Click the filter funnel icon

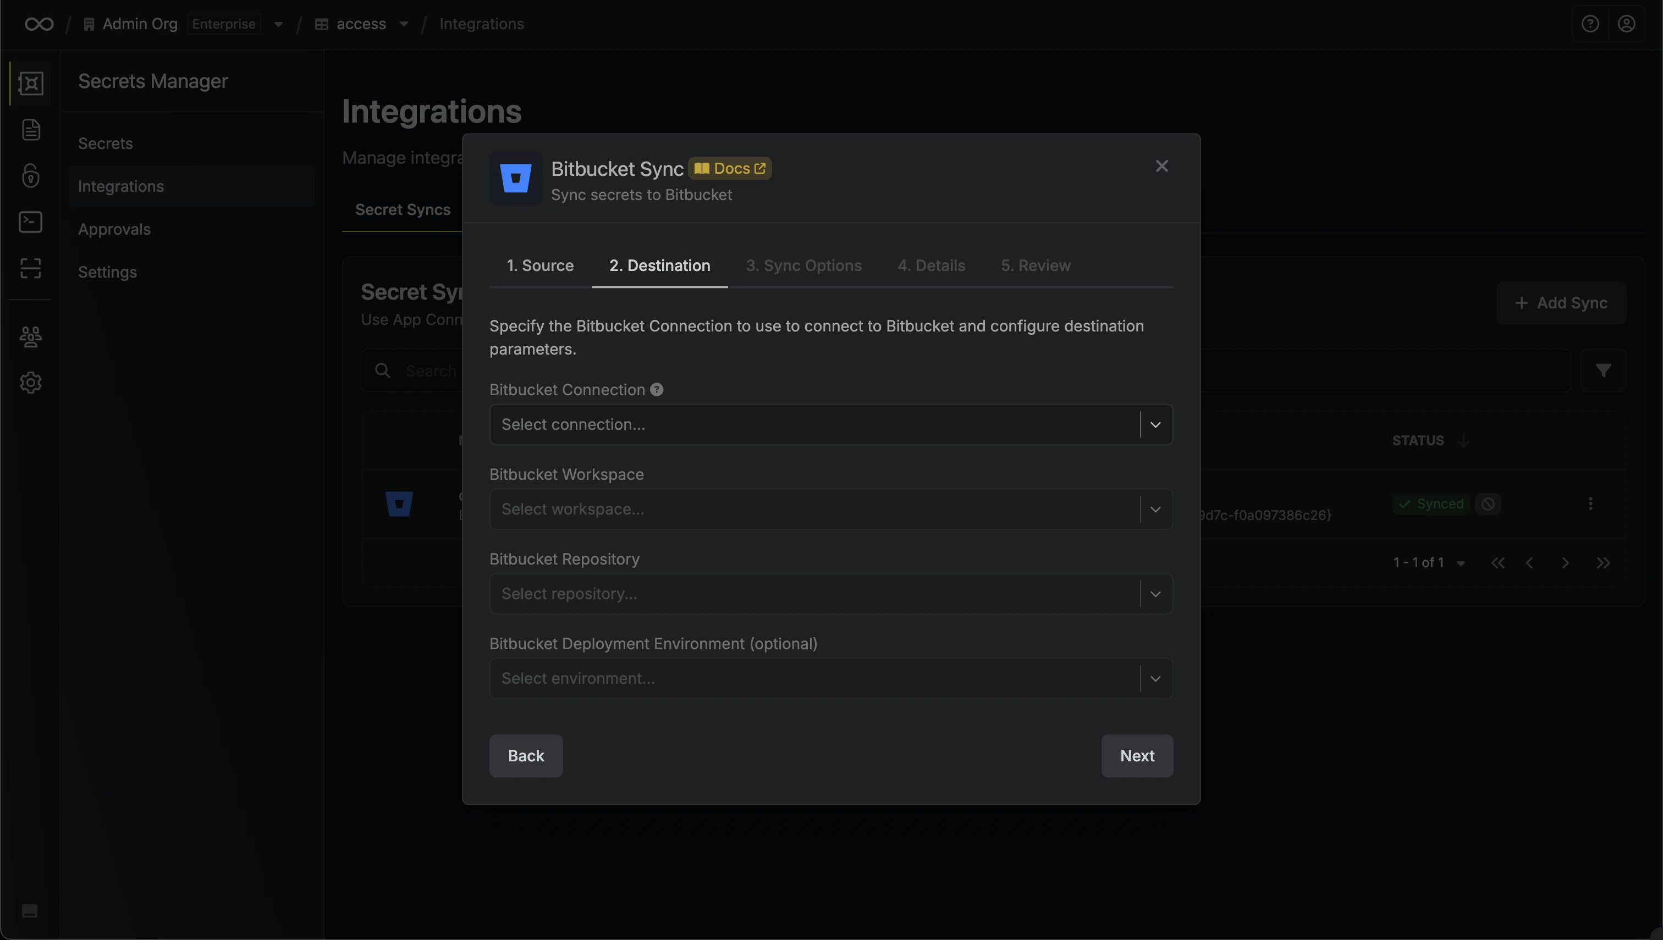pos(1603,371)
